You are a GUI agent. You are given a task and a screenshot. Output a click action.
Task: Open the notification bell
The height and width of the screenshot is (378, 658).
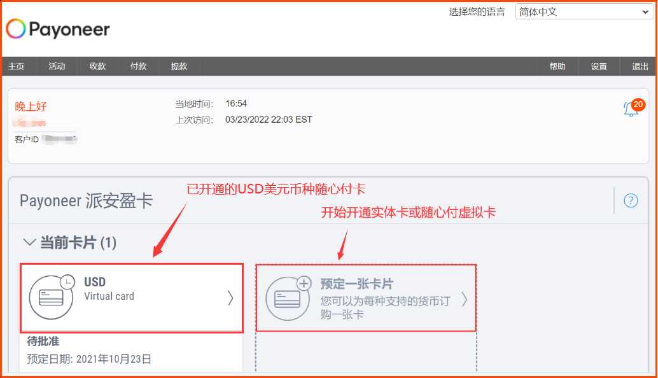click(630, 109)
